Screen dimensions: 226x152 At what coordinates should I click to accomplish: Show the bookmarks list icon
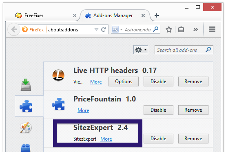coord(181,29)
